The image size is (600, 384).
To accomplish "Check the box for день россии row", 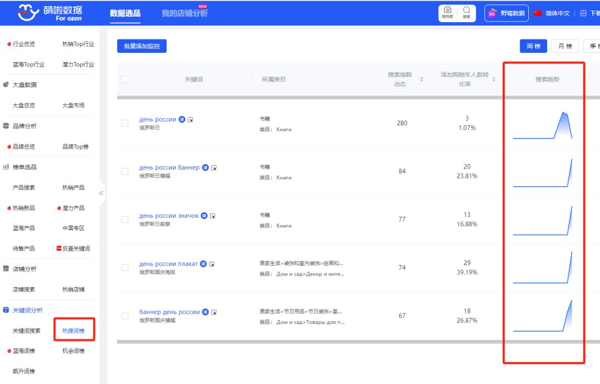I will pos(125,123).
